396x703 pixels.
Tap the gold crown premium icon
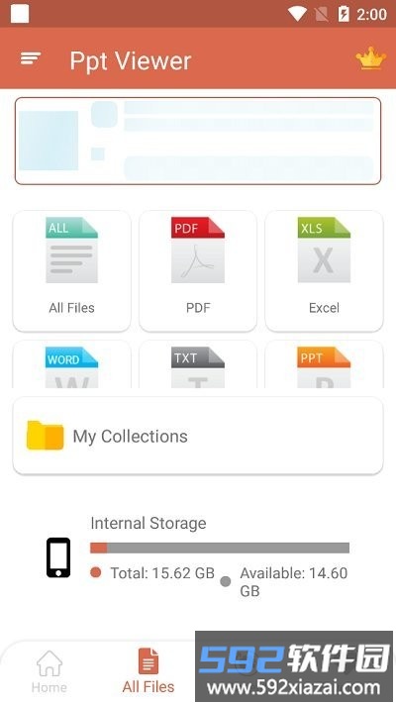coord(371,58)
